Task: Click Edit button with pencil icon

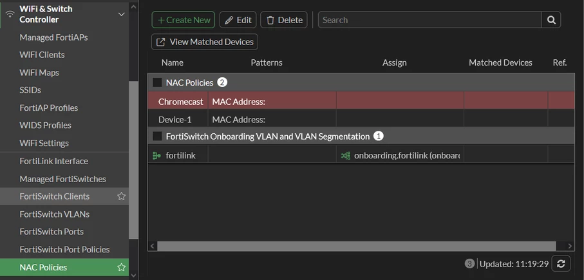Action: pos(238,20)
